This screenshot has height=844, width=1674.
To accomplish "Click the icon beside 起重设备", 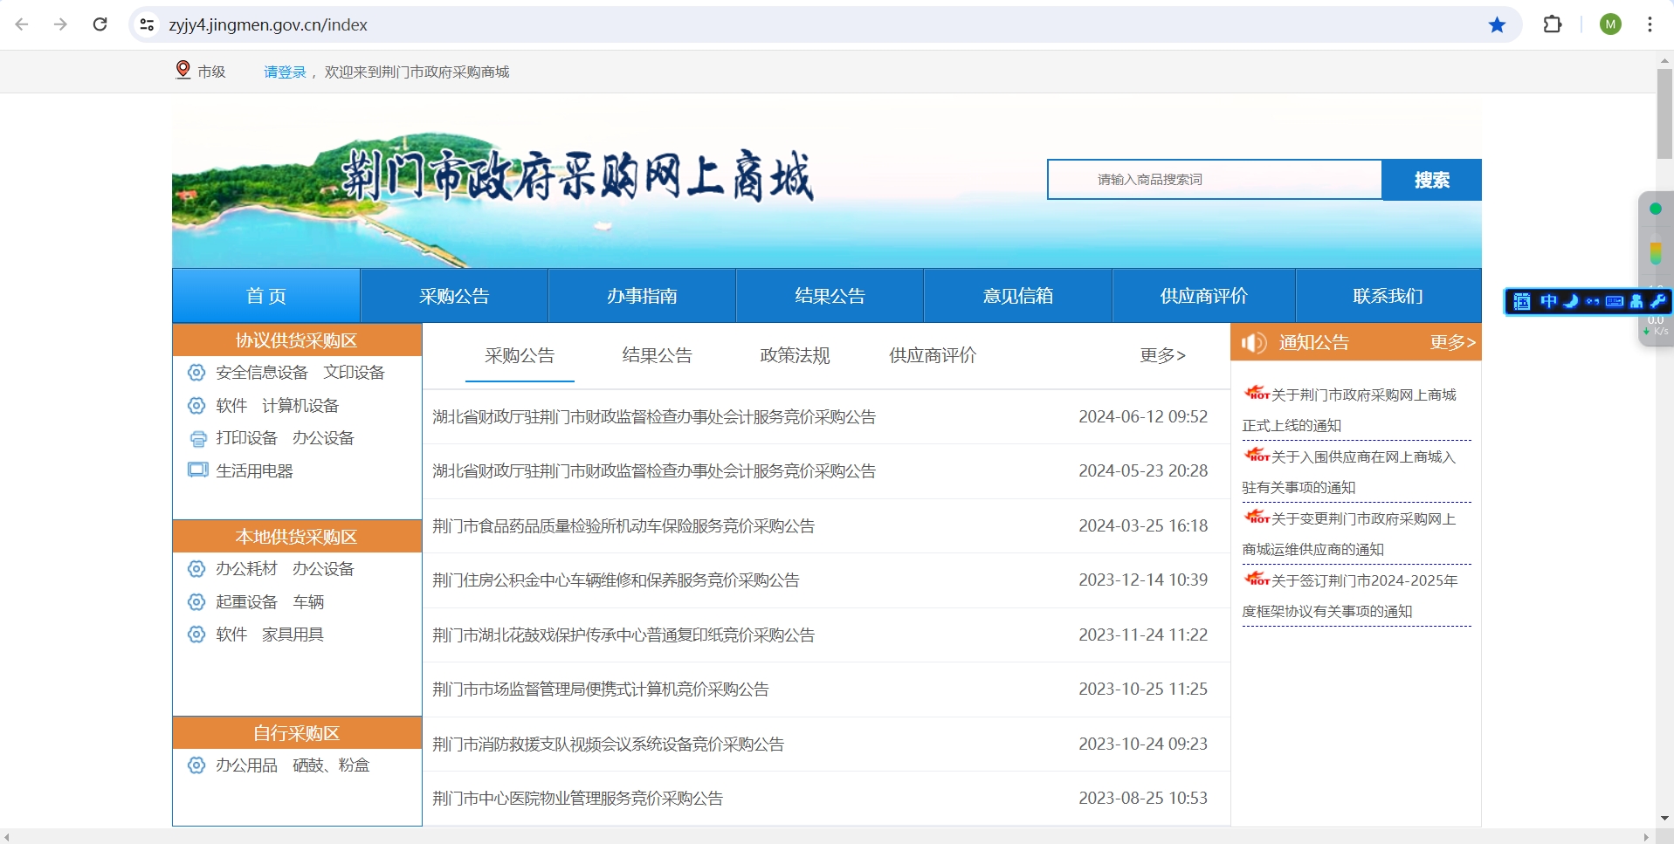I will tap(196, 602).
